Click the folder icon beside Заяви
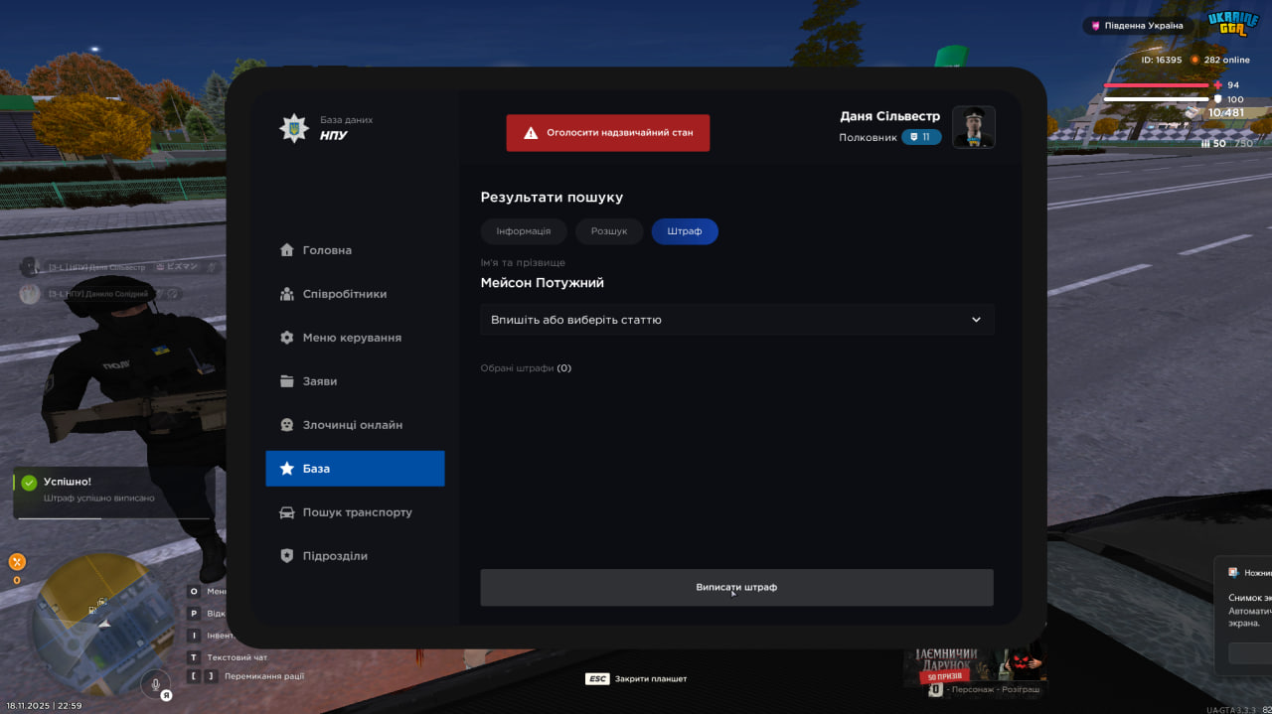 coord(287,381)
